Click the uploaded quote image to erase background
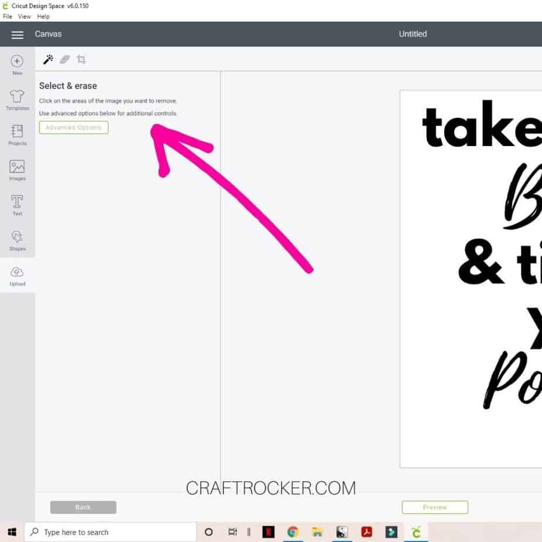The image size is (542, 542). (471, 279)
